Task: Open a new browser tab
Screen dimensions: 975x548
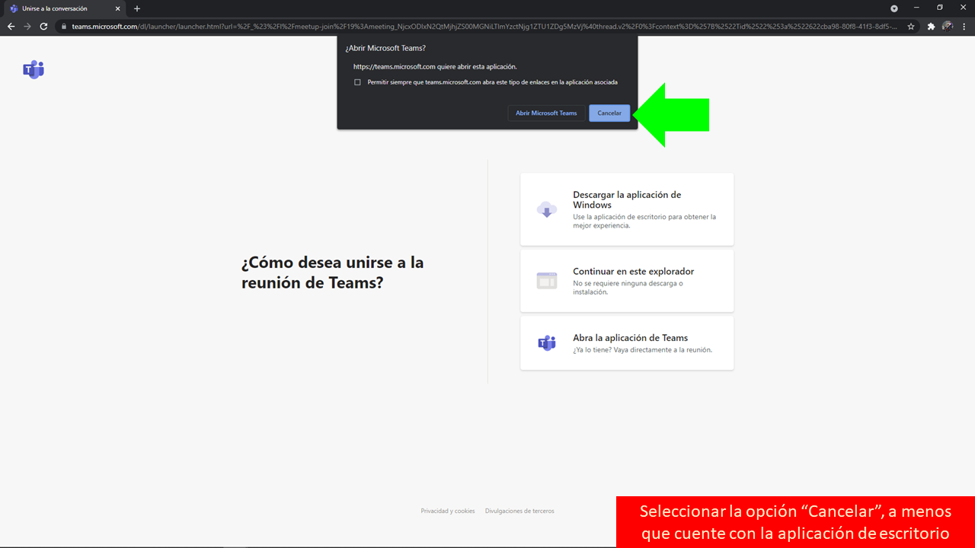Action: (x=137, y=8)
